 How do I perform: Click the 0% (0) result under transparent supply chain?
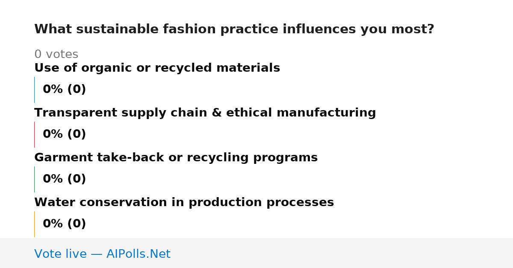tap(65, 134)
